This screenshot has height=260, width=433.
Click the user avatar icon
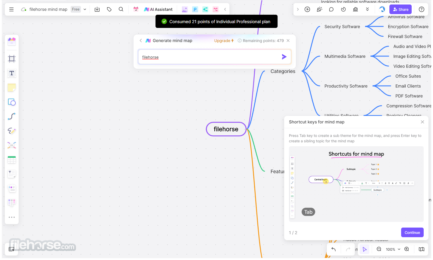point(382,9)
